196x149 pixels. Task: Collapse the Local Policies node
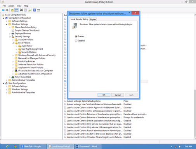(13, 43)
